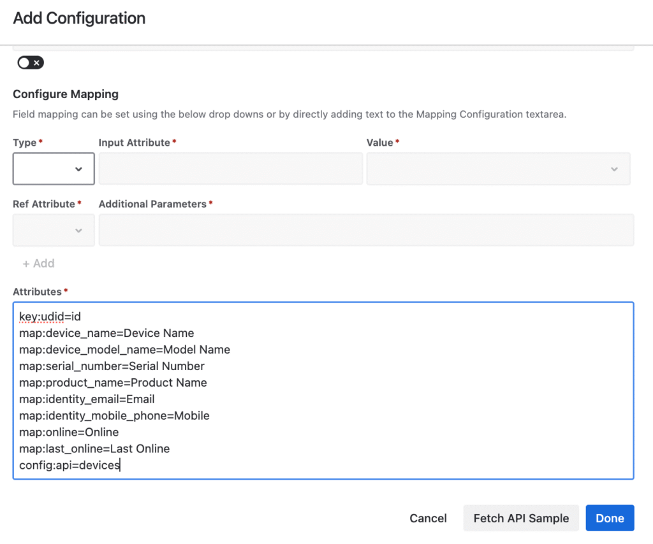Image resolution: width=653 pixels, height=544 pixels.
Task: Expand the Value dropdown
Action: point(498,169)
